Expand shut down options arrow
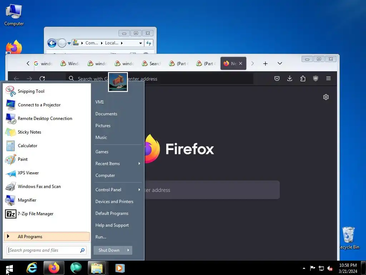Image resolution: width=366 pixels, height=275 pixels. 128,250
